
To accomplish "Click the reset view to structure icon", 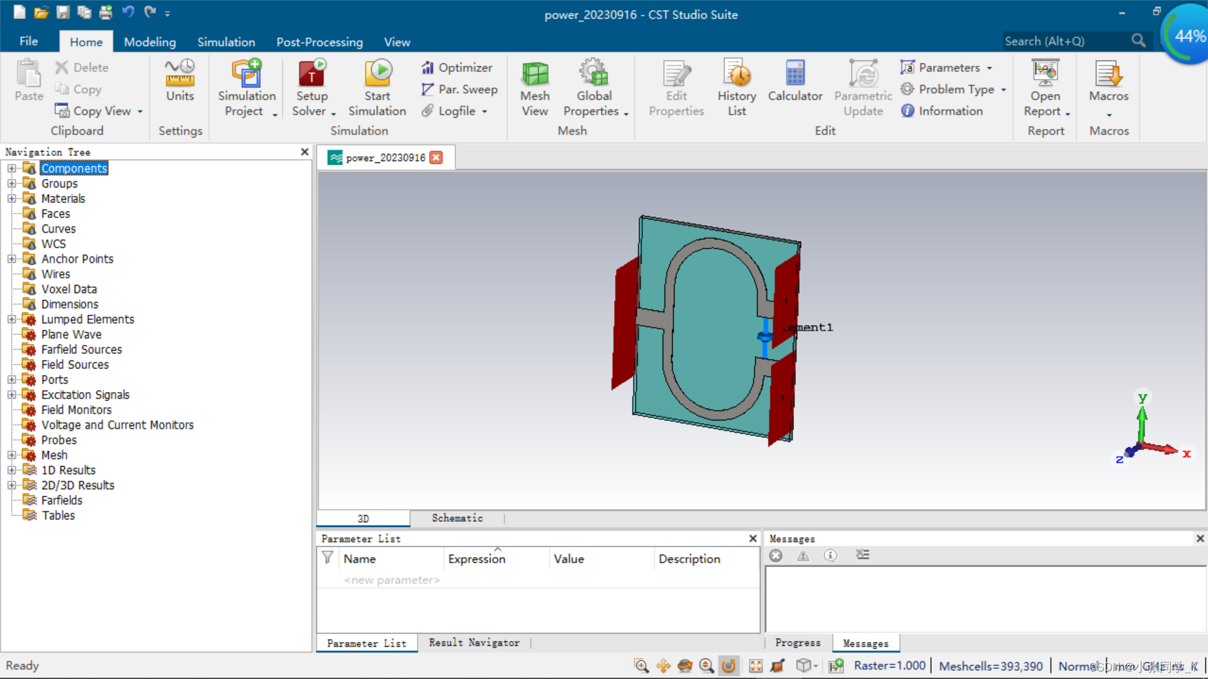I will click(756, 666).
